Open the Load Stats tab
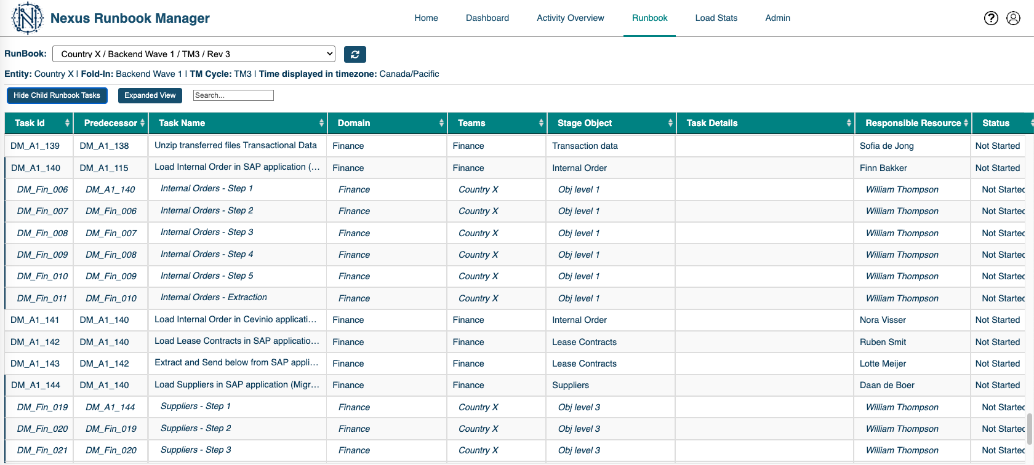The image size is (1034, 465). [716, 18]
